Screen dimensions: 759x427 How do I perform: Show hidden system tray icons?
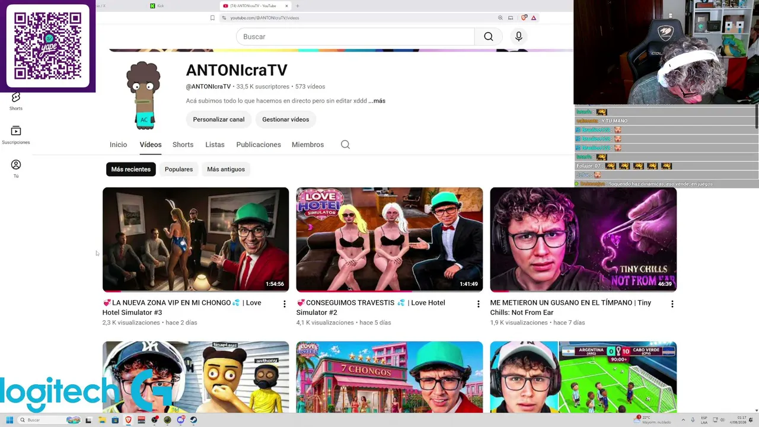[x=683, y=420]
